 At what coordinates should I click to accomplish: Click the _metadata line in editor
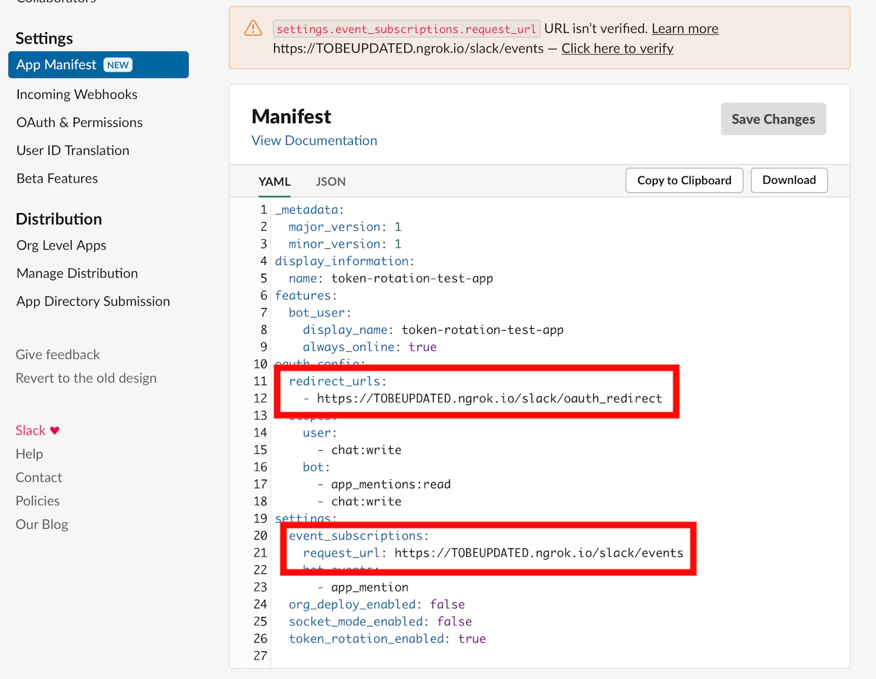click(310, 210)
